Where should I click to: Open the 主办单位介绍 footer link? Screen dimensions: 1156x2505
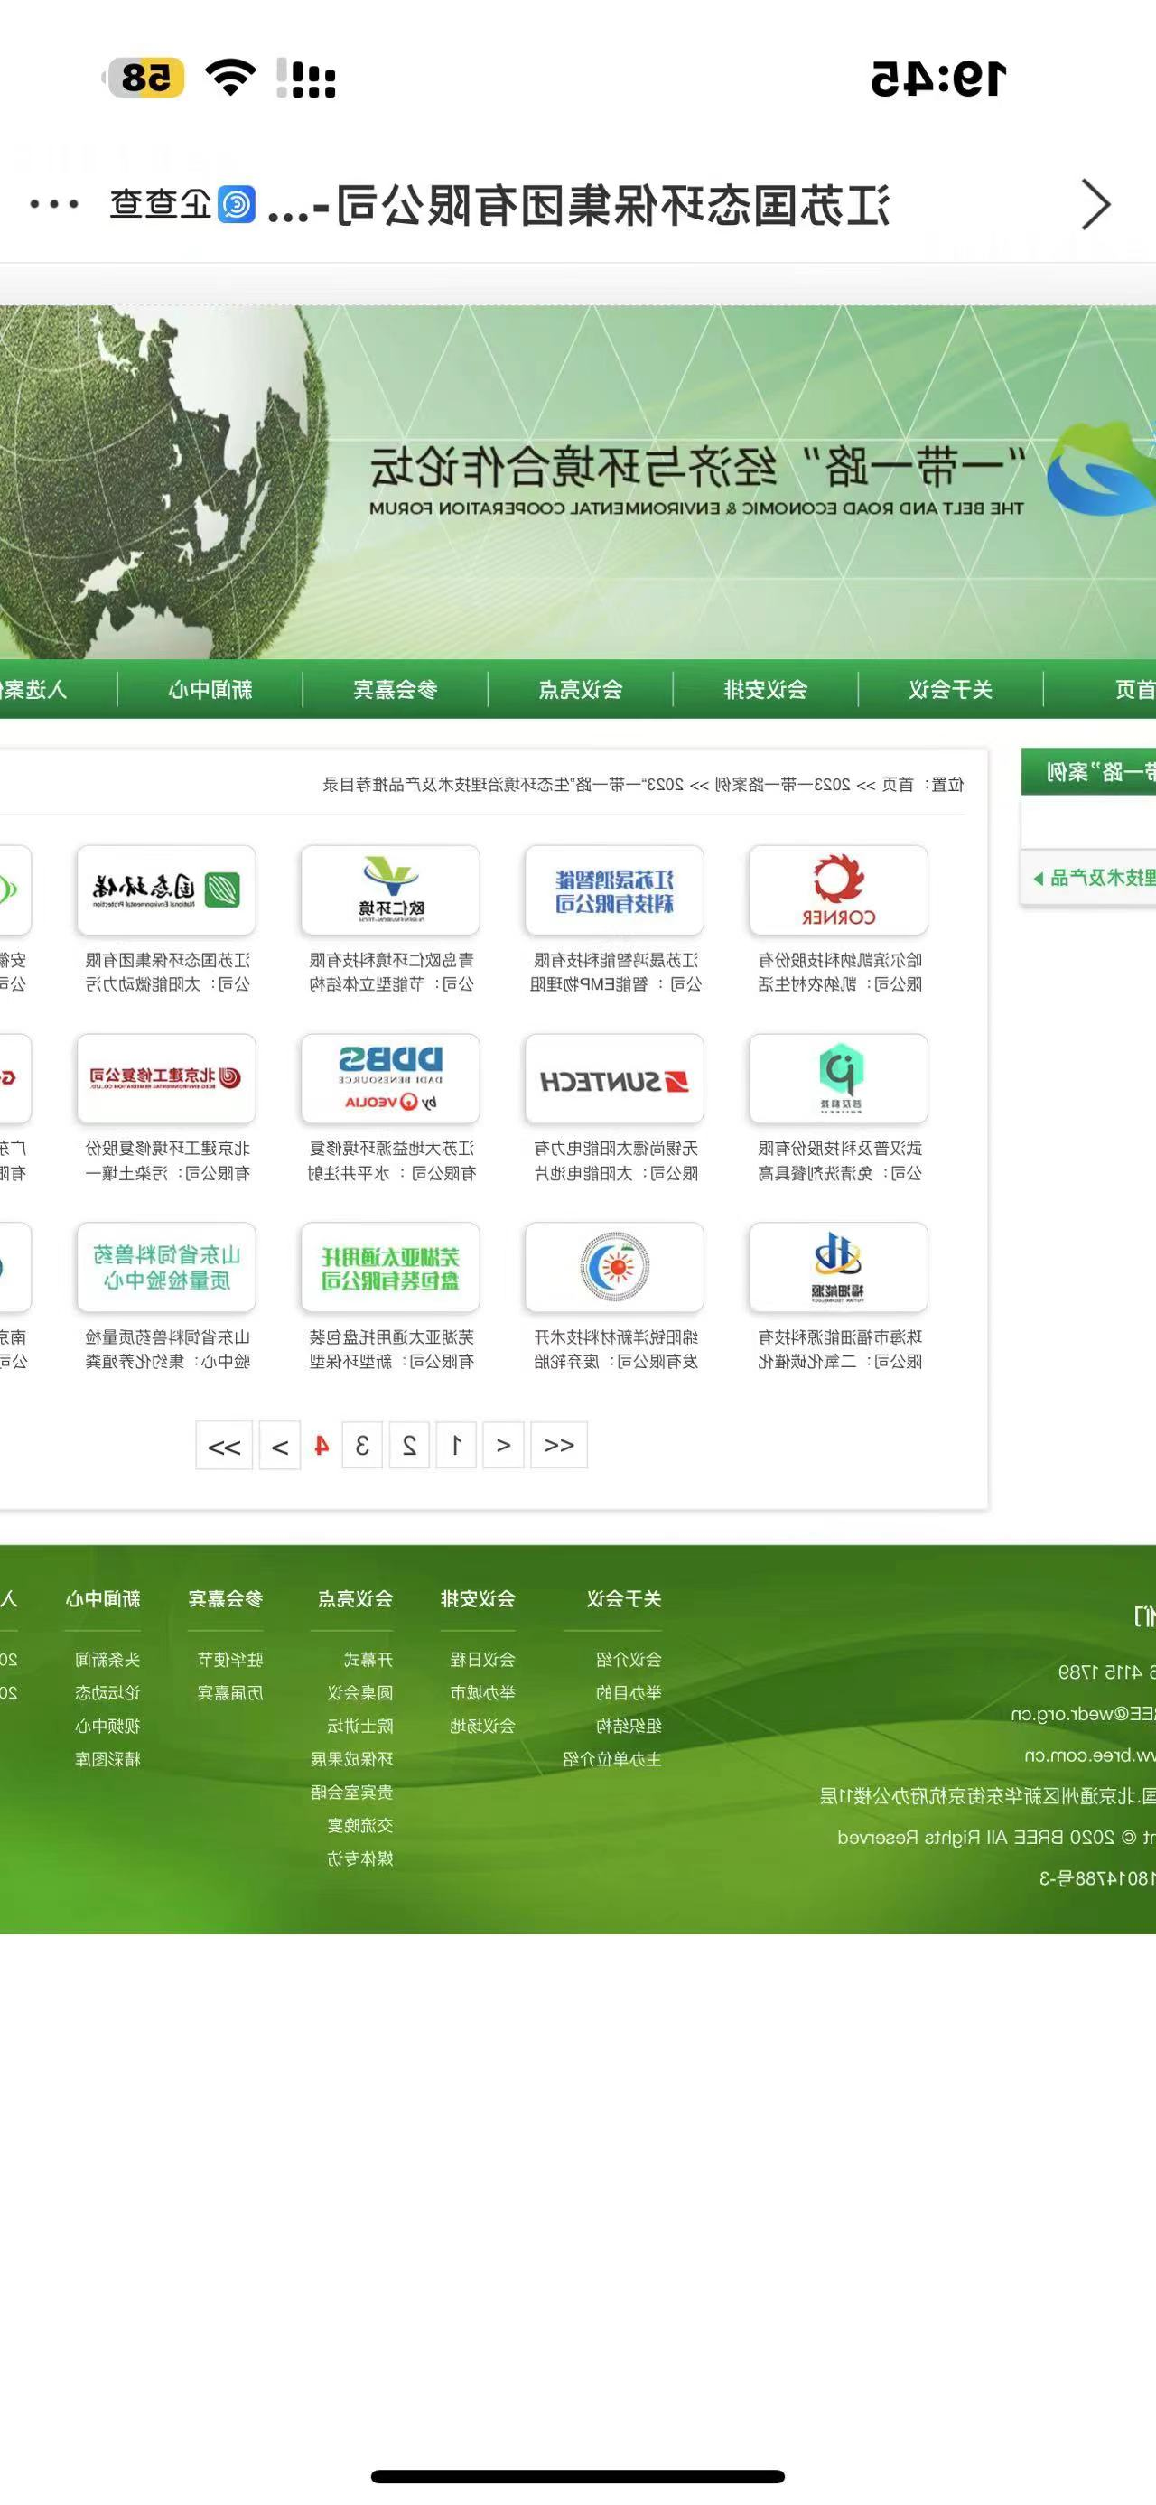[x=612, y=1759]
